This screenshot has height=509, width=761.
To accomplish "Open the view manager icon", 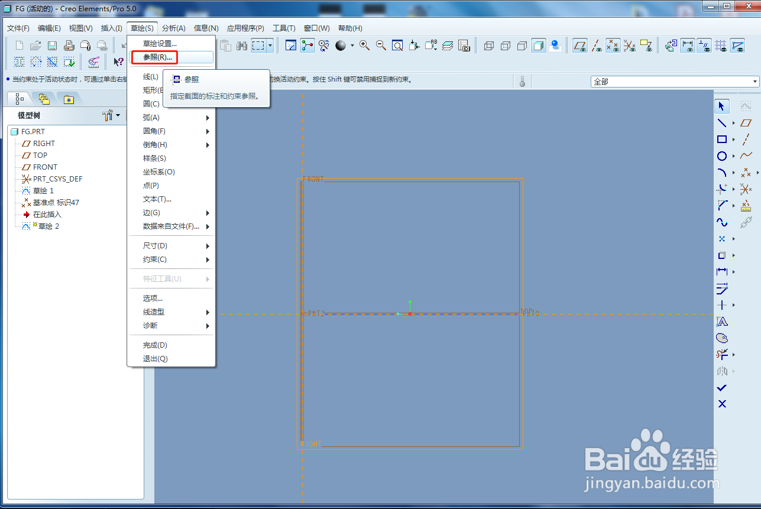I will coord(464,46).
